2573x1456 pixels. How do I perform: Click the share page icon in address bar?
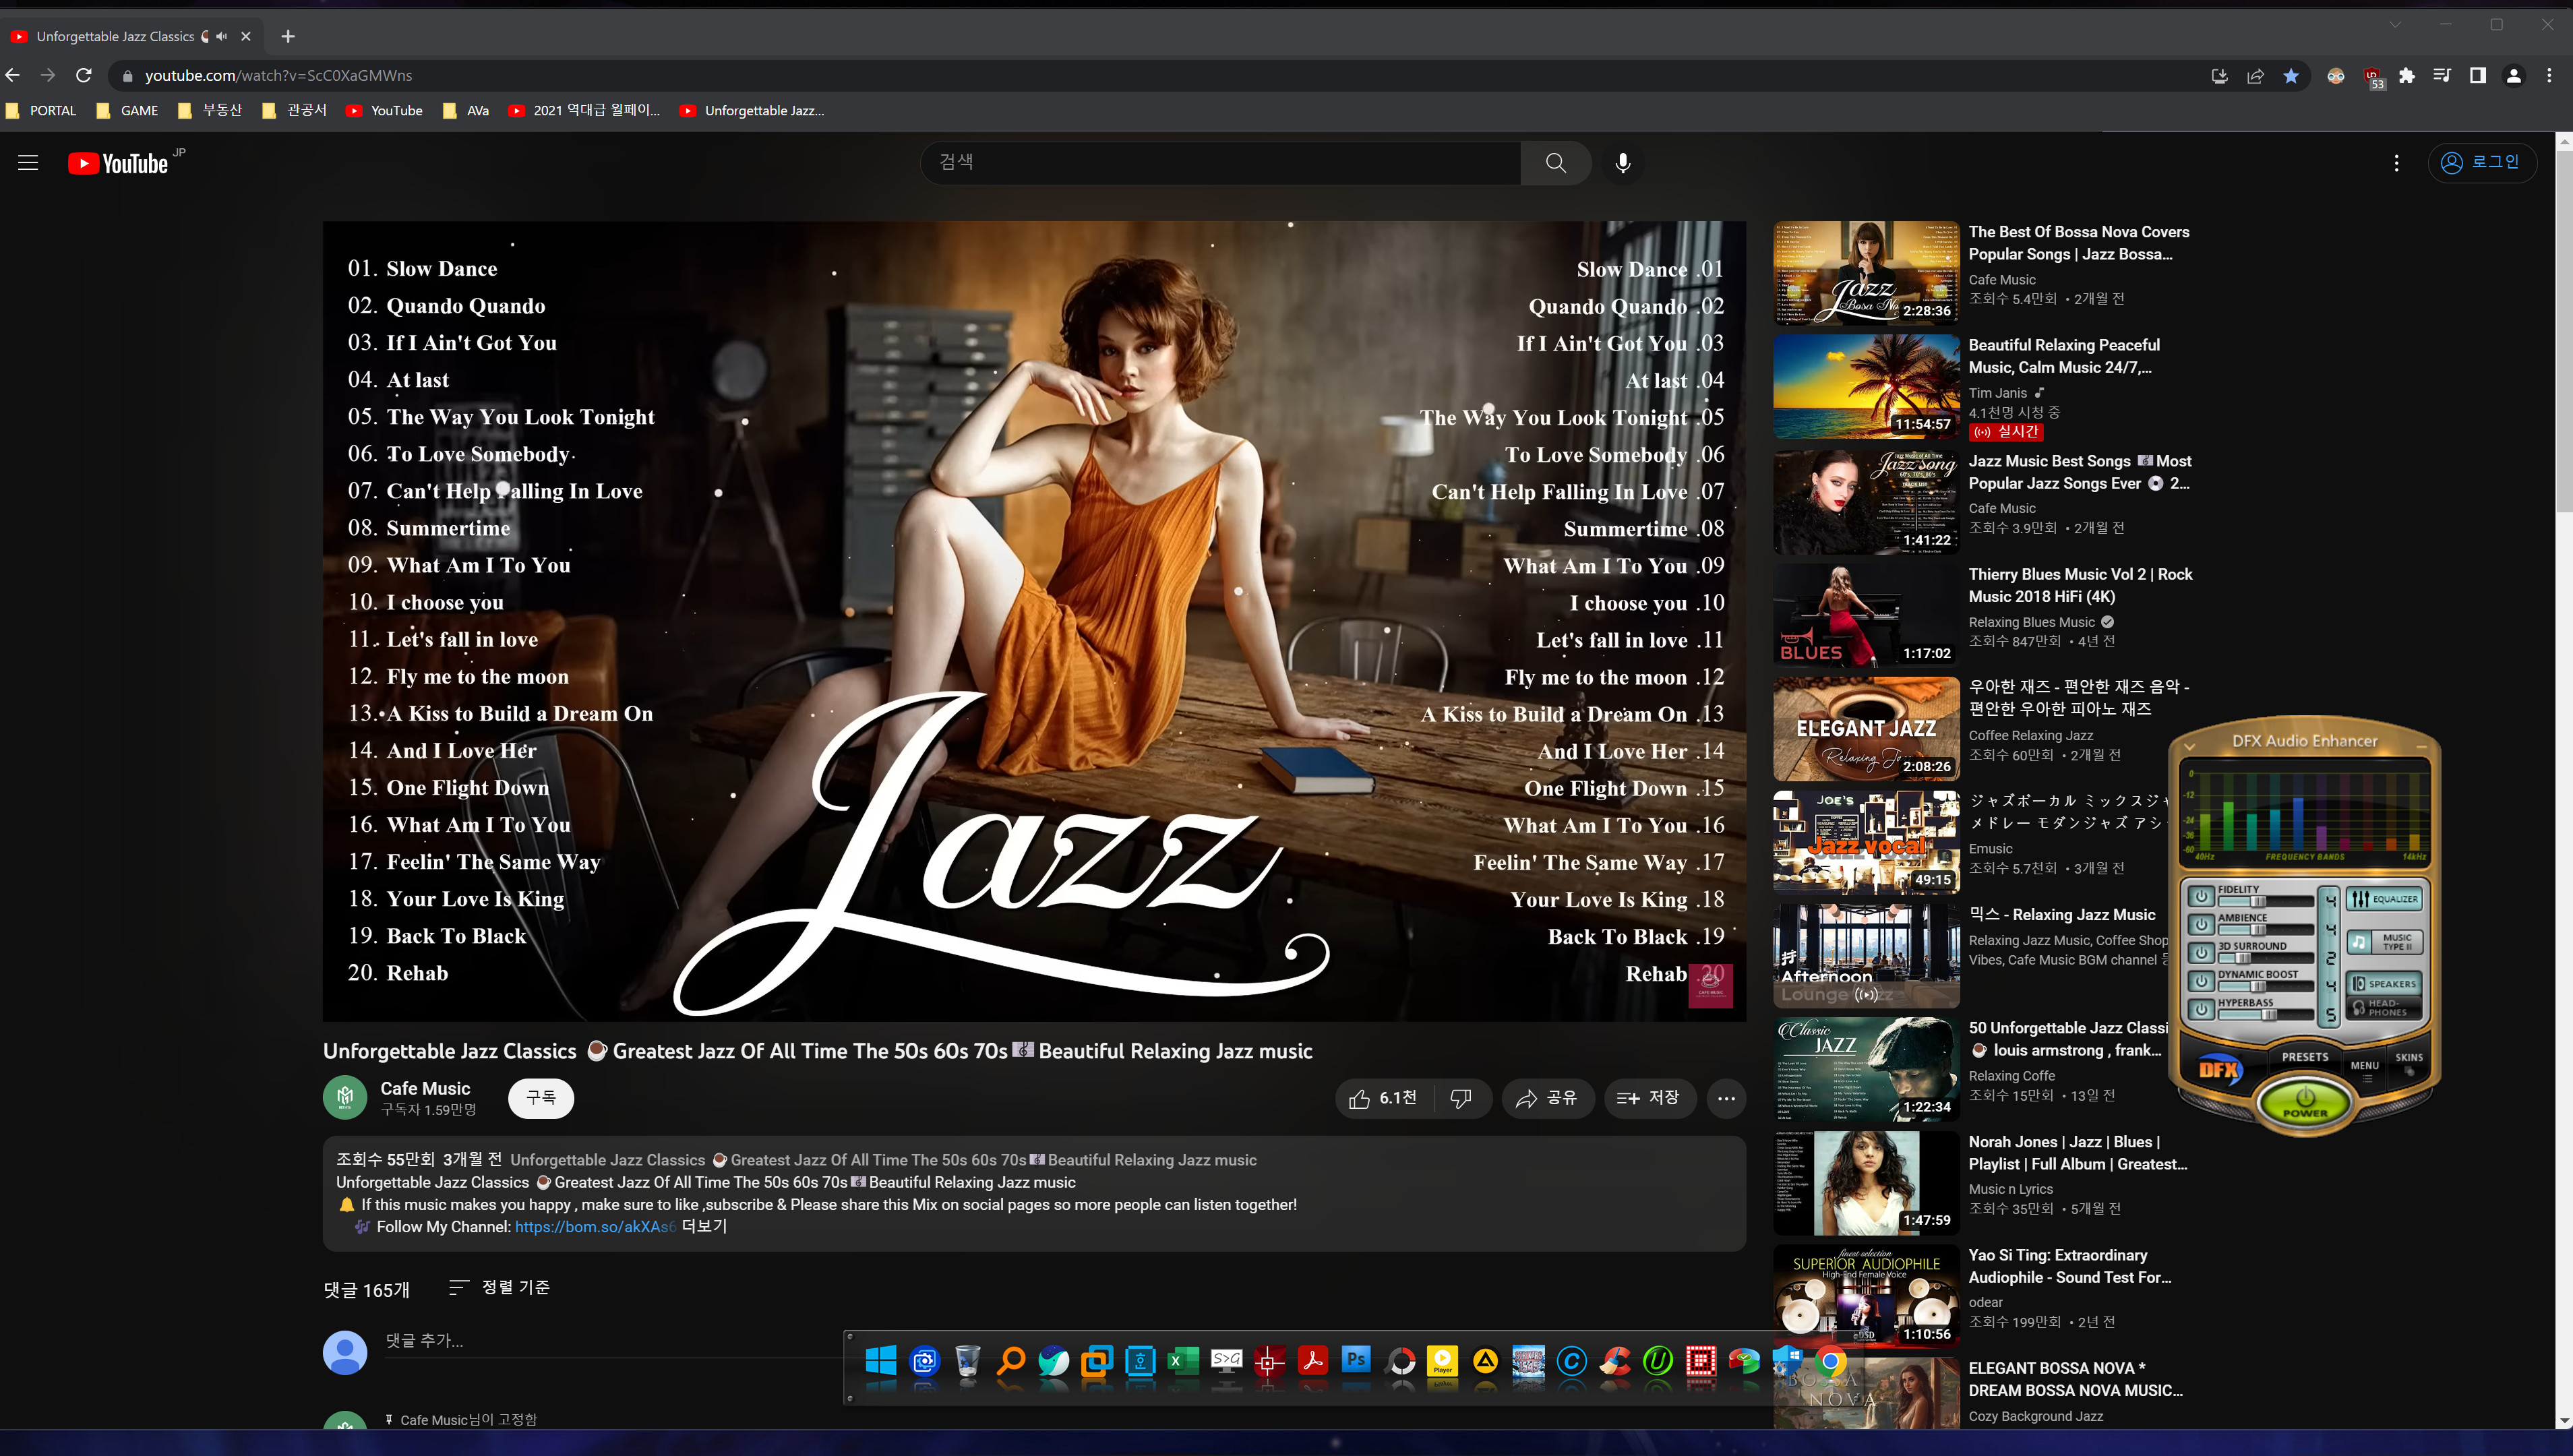(x=2255, y=76)
